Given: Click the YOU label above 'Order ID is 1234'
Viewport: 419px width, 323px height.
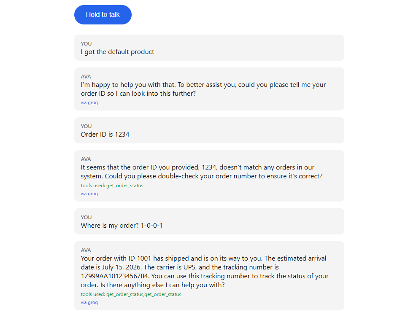Looking at the screenshot, I should click(86, 127).
